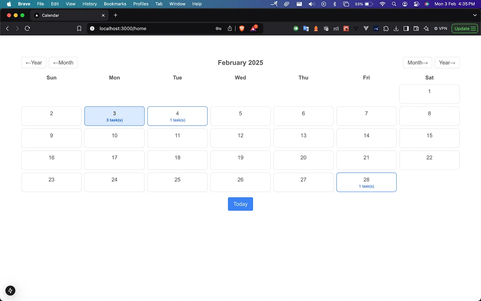Open the Bookmarks menu

coord(115,4)
